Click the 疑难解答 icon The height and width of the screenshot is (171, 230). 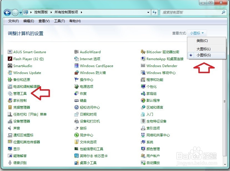(10, 156)
